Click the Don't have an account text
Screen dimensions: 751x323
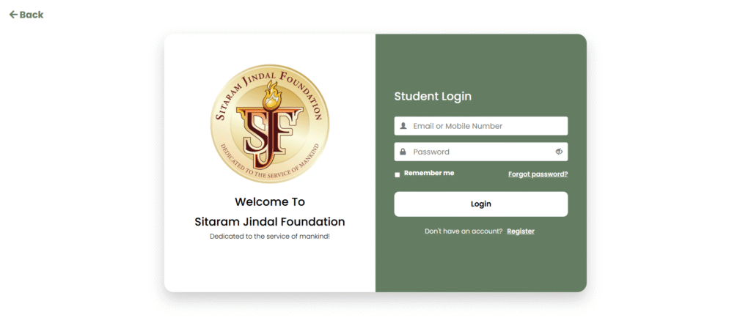pyautogui.click(x=464, y=231)
